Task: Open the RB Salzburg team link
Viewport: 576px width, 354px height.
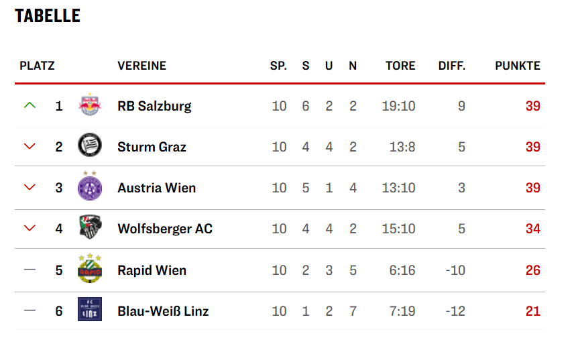Action: pos(154,106)
